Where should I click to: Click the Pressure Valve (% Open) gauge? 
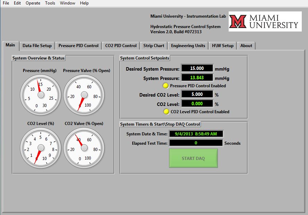pyautogui.click(x=84, y=95)
